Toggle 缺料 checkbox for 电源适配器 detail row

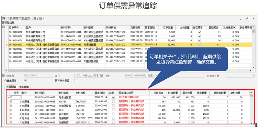114,97
